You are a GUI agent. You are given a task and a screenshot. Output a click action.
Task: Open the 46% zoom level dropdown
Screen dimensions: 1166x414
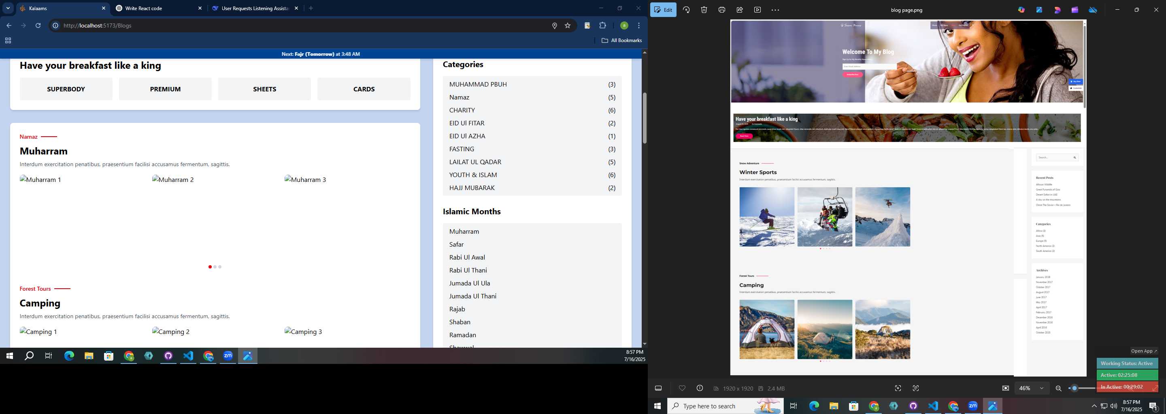[1032, 388]
